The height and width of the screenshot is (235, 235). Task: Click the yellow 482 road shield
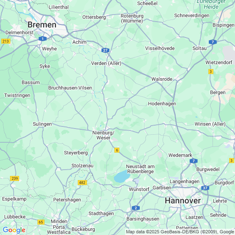tap(82, 183)
